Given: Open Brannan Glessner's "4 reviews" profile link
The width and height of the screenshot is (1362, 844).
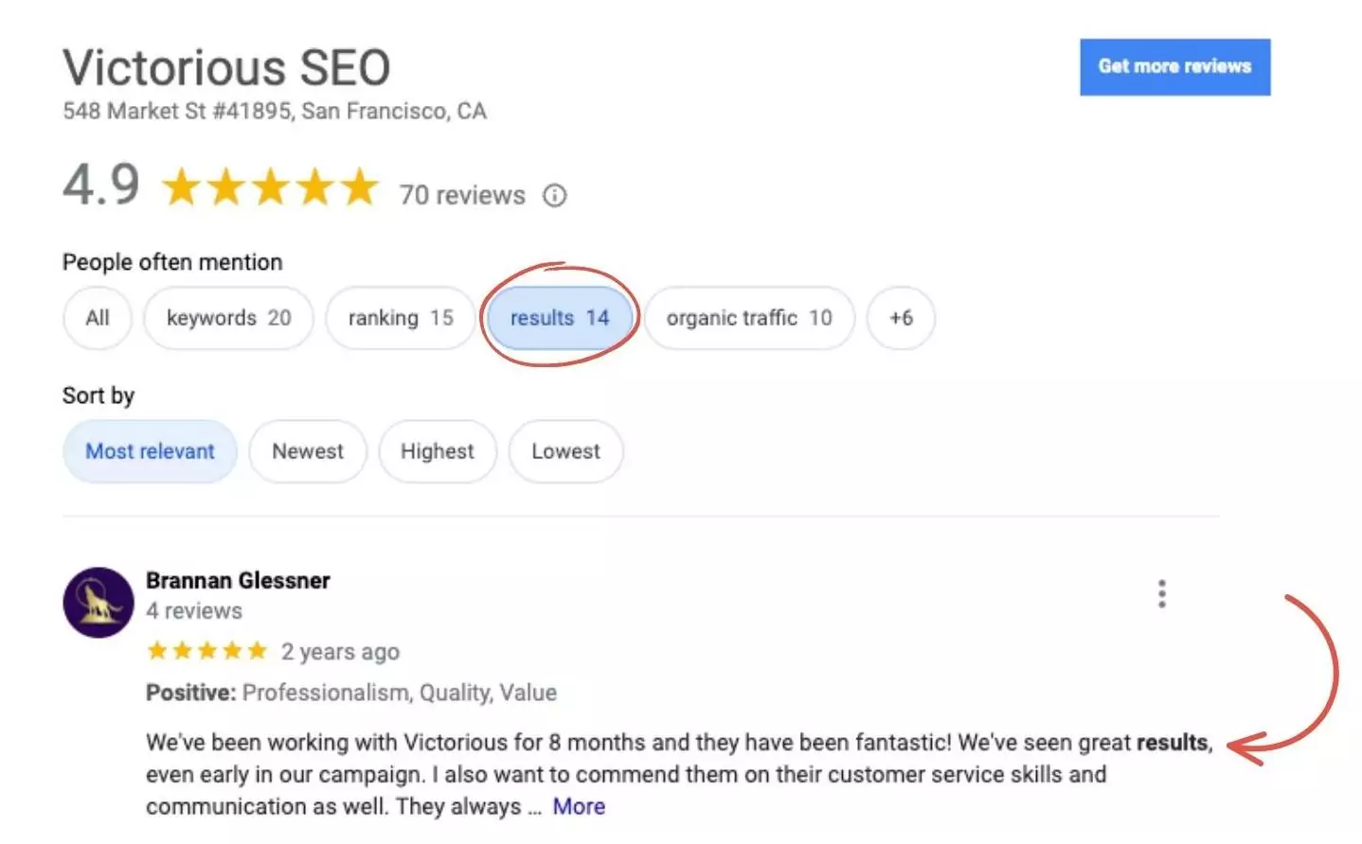Looking at the screenshot, I should [x=194, y=611].
